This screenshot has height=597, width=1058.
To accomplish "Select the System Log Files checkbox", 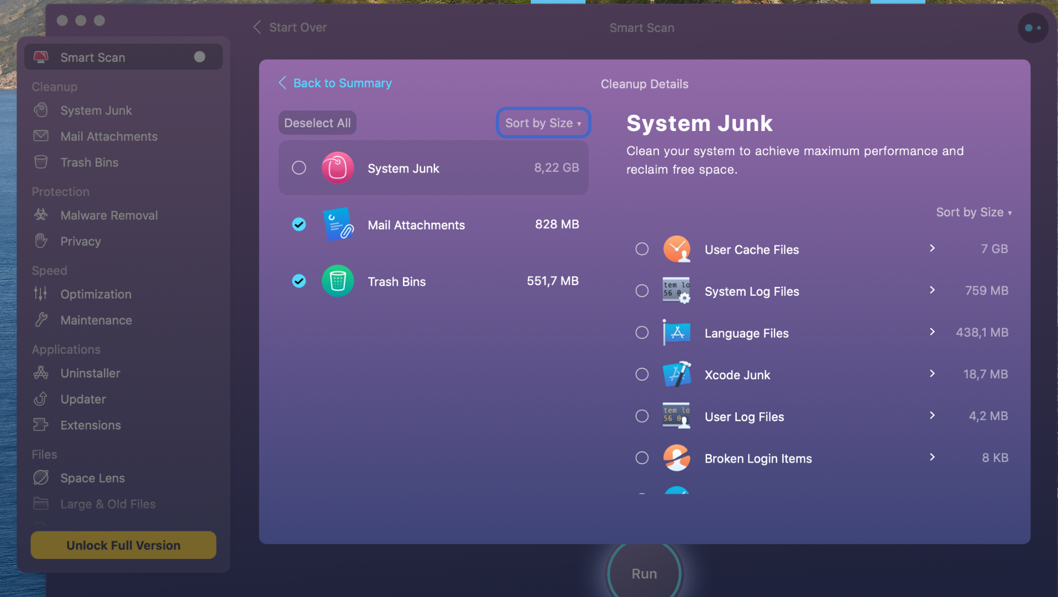I will click(x=642, y=291).
